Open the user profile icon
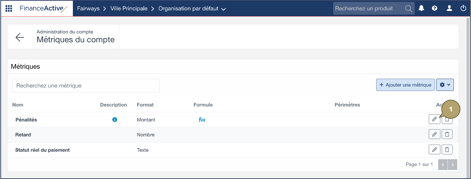The image size is (471, 179). [x=449, y=8]
